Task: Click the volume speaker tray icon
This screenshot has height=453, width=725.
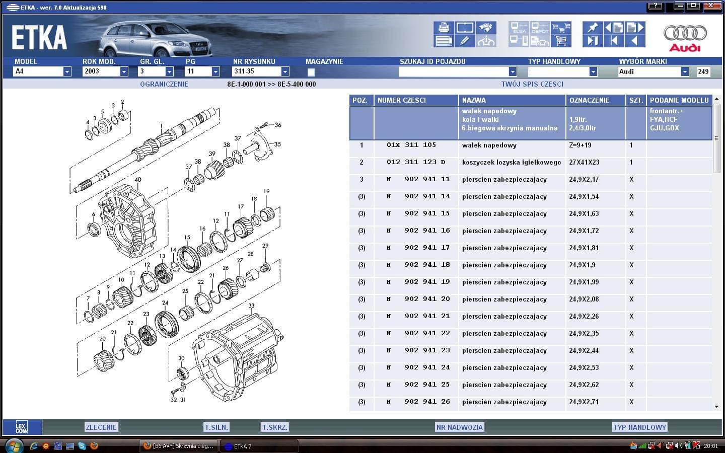Action: pos(679,445)
